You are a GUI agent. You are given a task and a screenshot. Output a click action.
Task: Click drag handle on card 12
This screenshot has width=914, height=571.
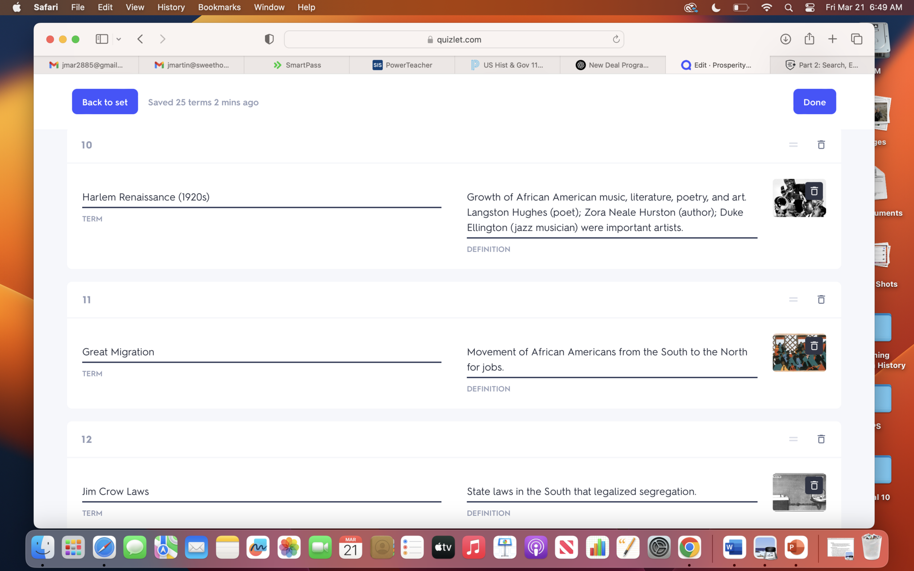tap(793, 439)
